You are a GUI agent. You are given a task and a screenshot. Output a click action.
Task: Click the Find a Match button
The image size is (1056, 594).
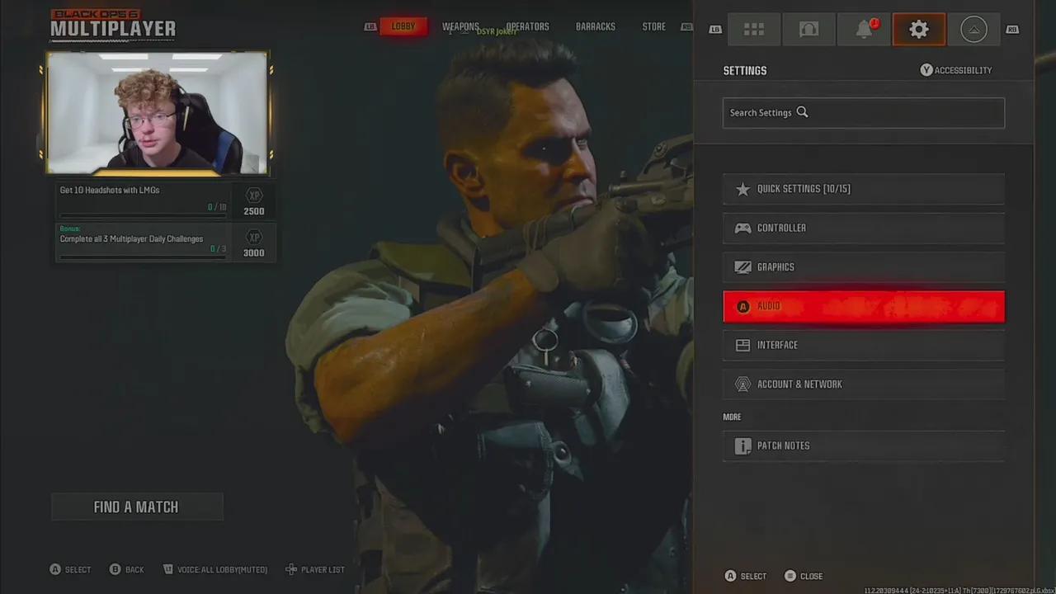[137, 507]
